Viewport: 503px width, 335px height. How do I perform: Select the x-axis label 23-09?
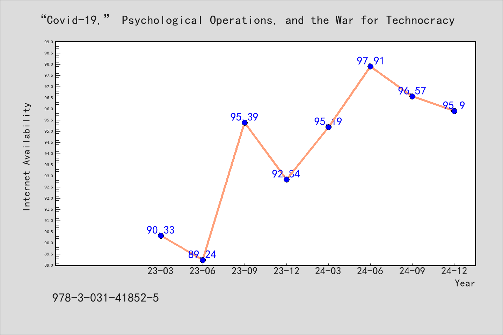pyautogui.click(x=244, y=271)
